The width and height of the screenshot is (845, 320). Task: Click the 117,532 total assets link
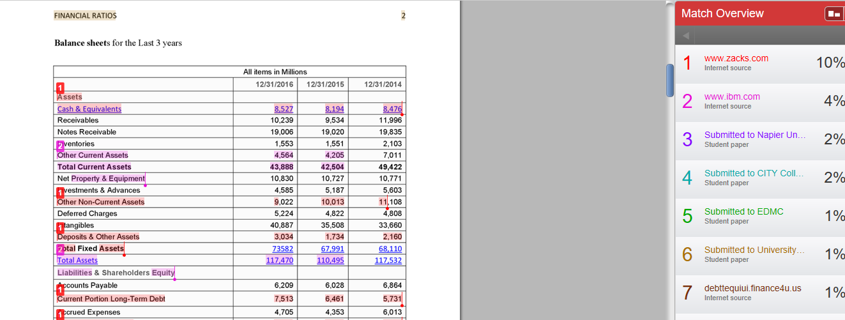coord(388,261)
